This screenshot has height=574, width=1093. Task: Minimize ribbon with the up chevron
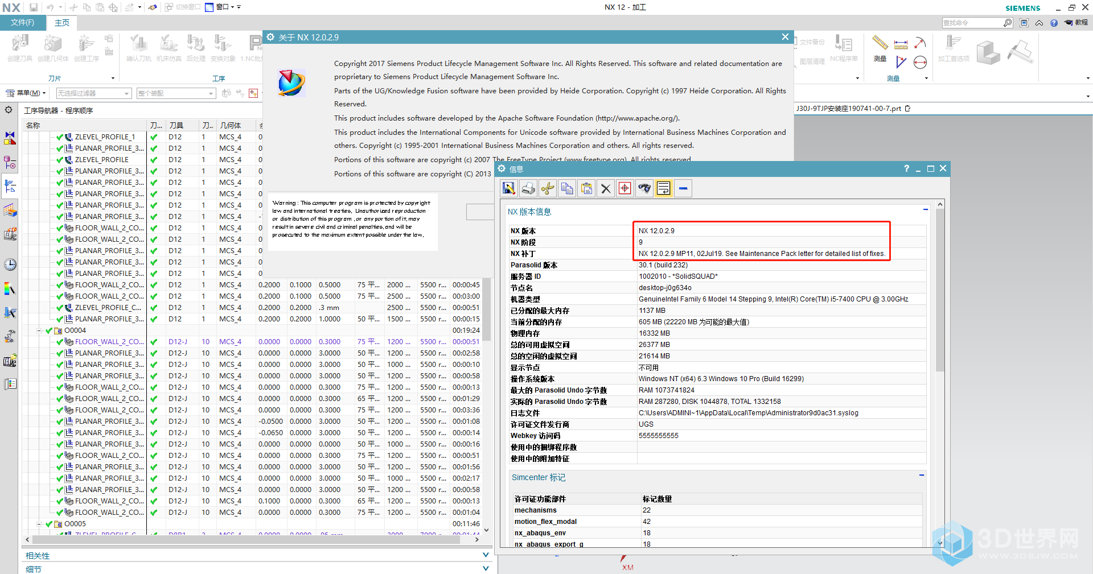pyautogui.click(x=1039, y=23)
